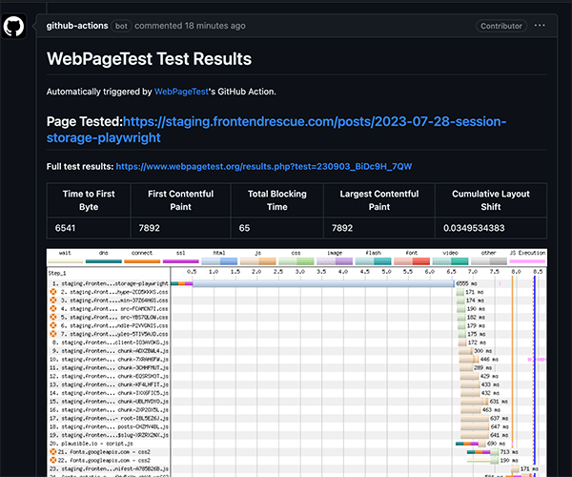Click the orange 'connect' legend color bar
The image size is (572, 477).
click(142, 261)
